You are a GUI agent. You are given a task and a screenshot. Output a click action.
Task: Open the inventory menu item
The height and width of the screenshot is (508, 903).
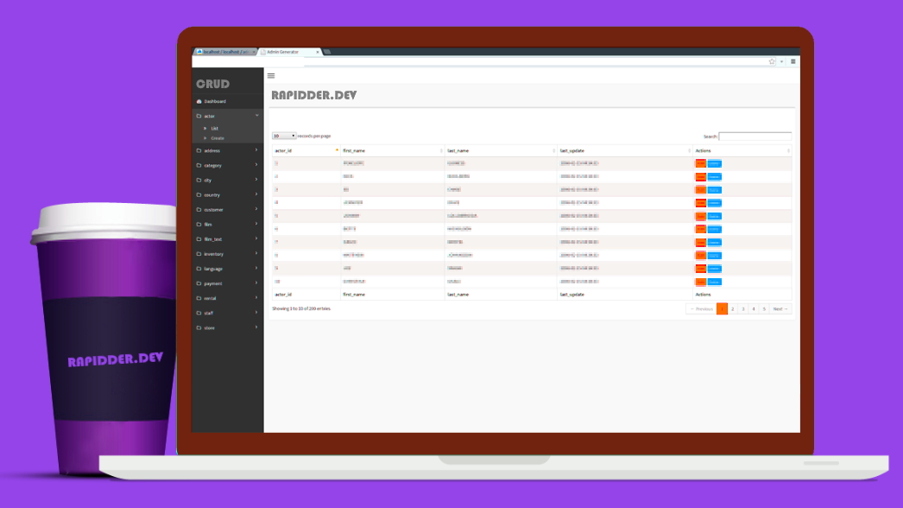tap(228, 254)
